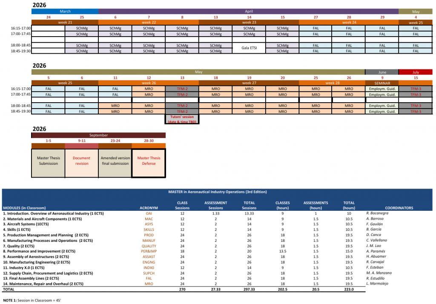Click the week 23 header bar
The height and width of the screenshot is (304, 436).
point(249,22)
